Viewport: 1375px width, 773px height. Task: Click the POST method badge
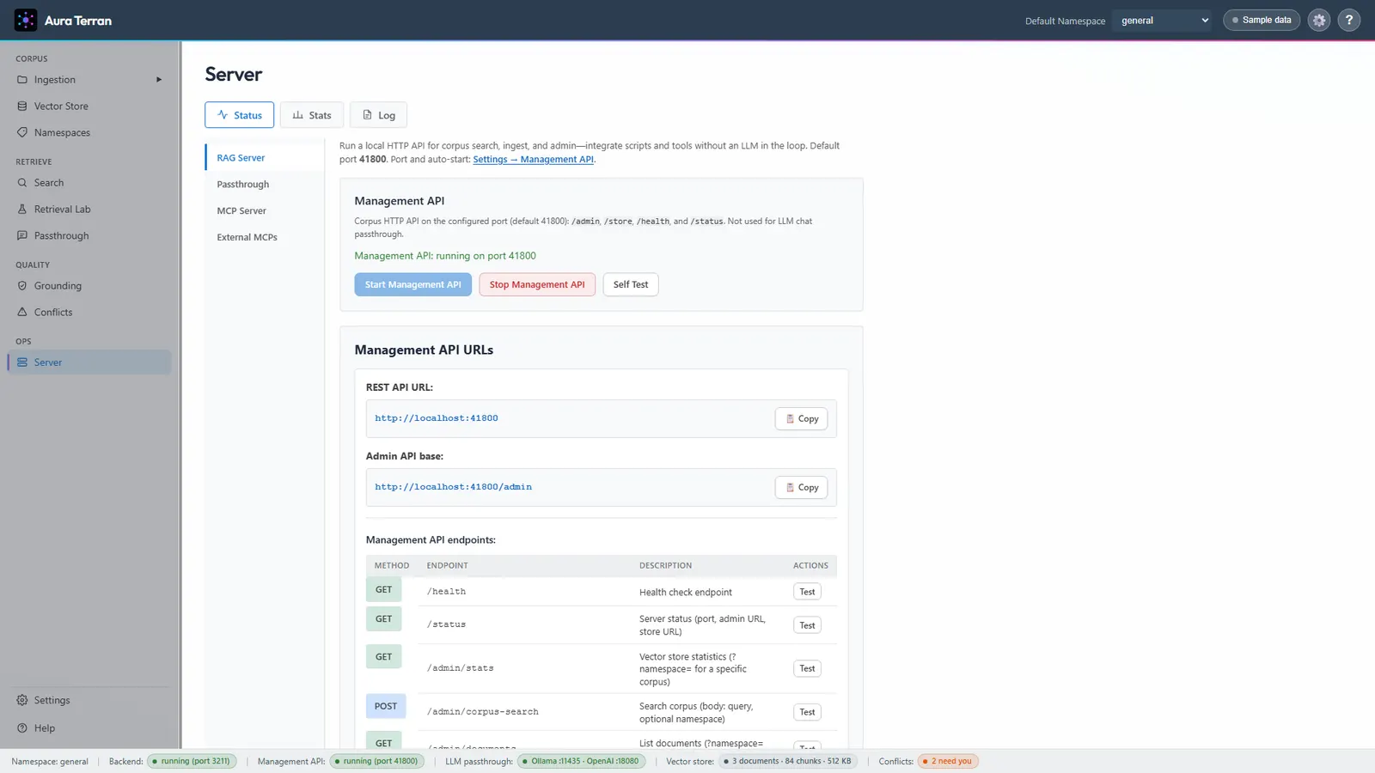click(x=386, y=706)
